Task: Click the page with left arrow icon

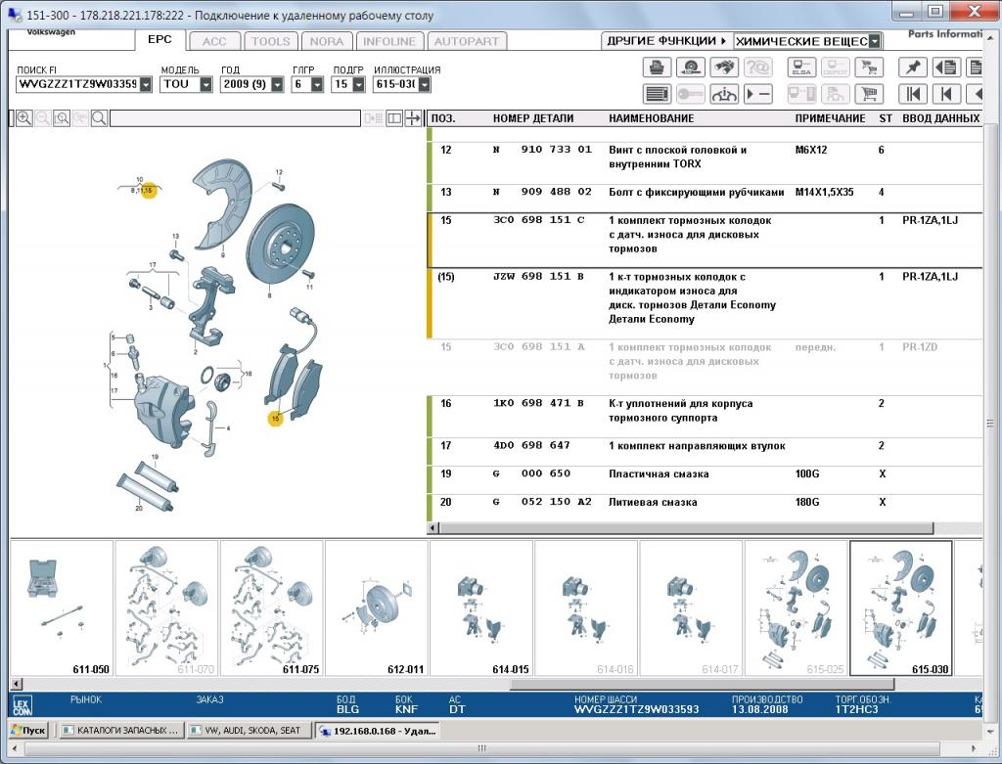Action: pyautogui.click(x=946, y=67)
